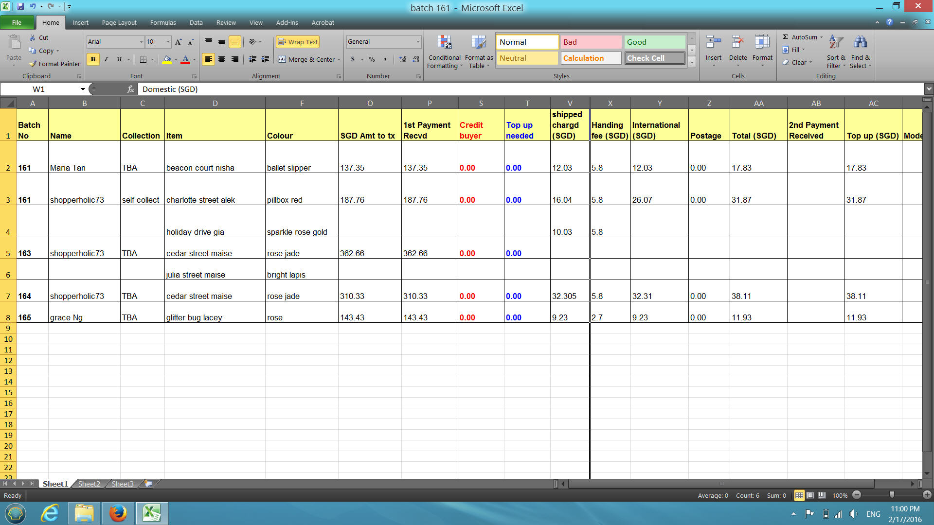Click Sort & Filter icon
This screenshot has height=525, width=934.
click(x=836, y=42)
